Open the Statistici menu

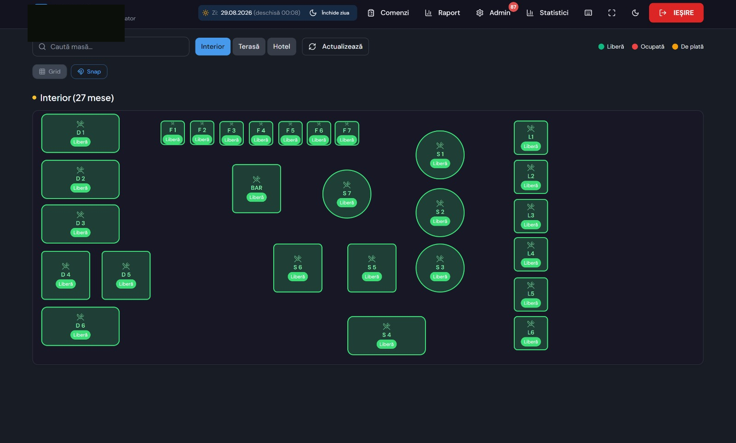click(x=547, y=13)
